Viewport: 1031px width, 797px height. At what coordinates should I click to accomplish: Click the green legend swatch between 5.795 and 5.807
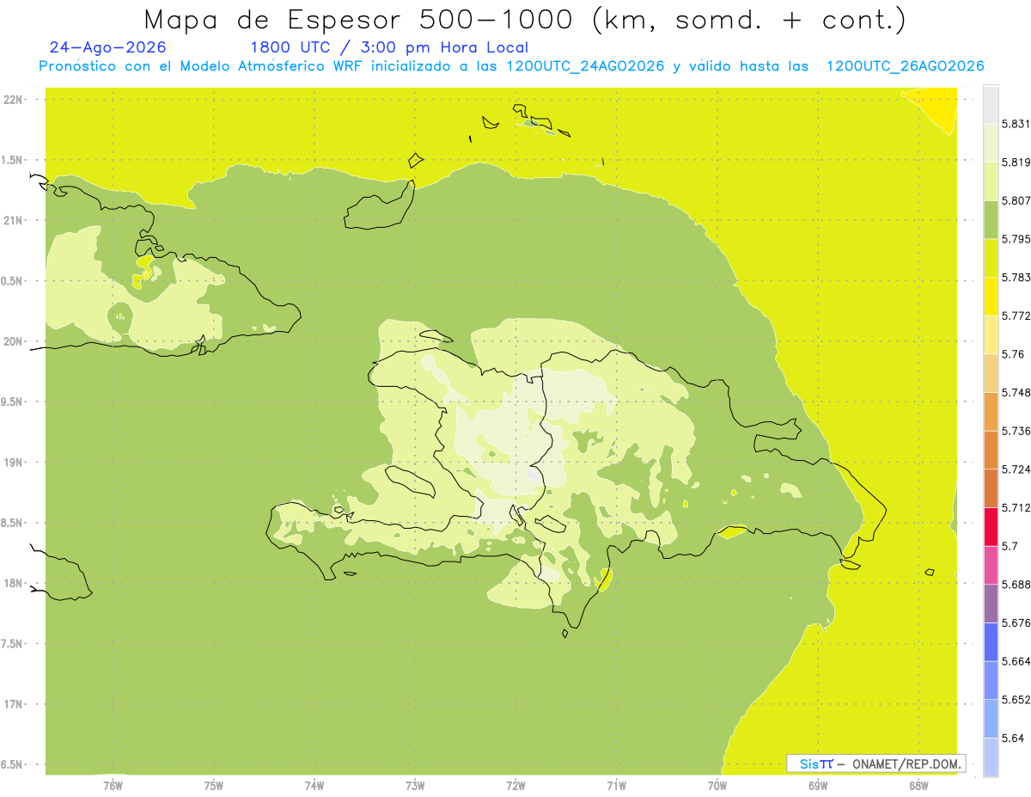coord(991,219)
